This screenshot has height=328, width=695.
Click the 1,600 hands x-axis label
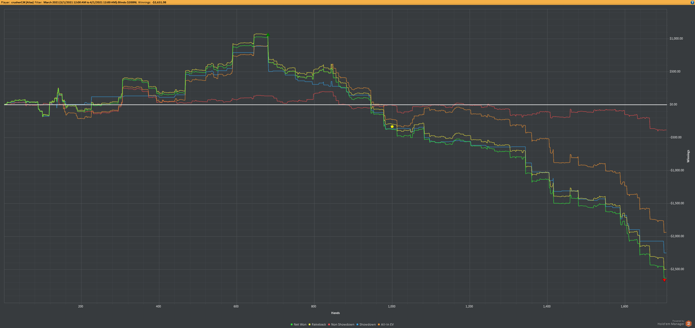[624, 306]
